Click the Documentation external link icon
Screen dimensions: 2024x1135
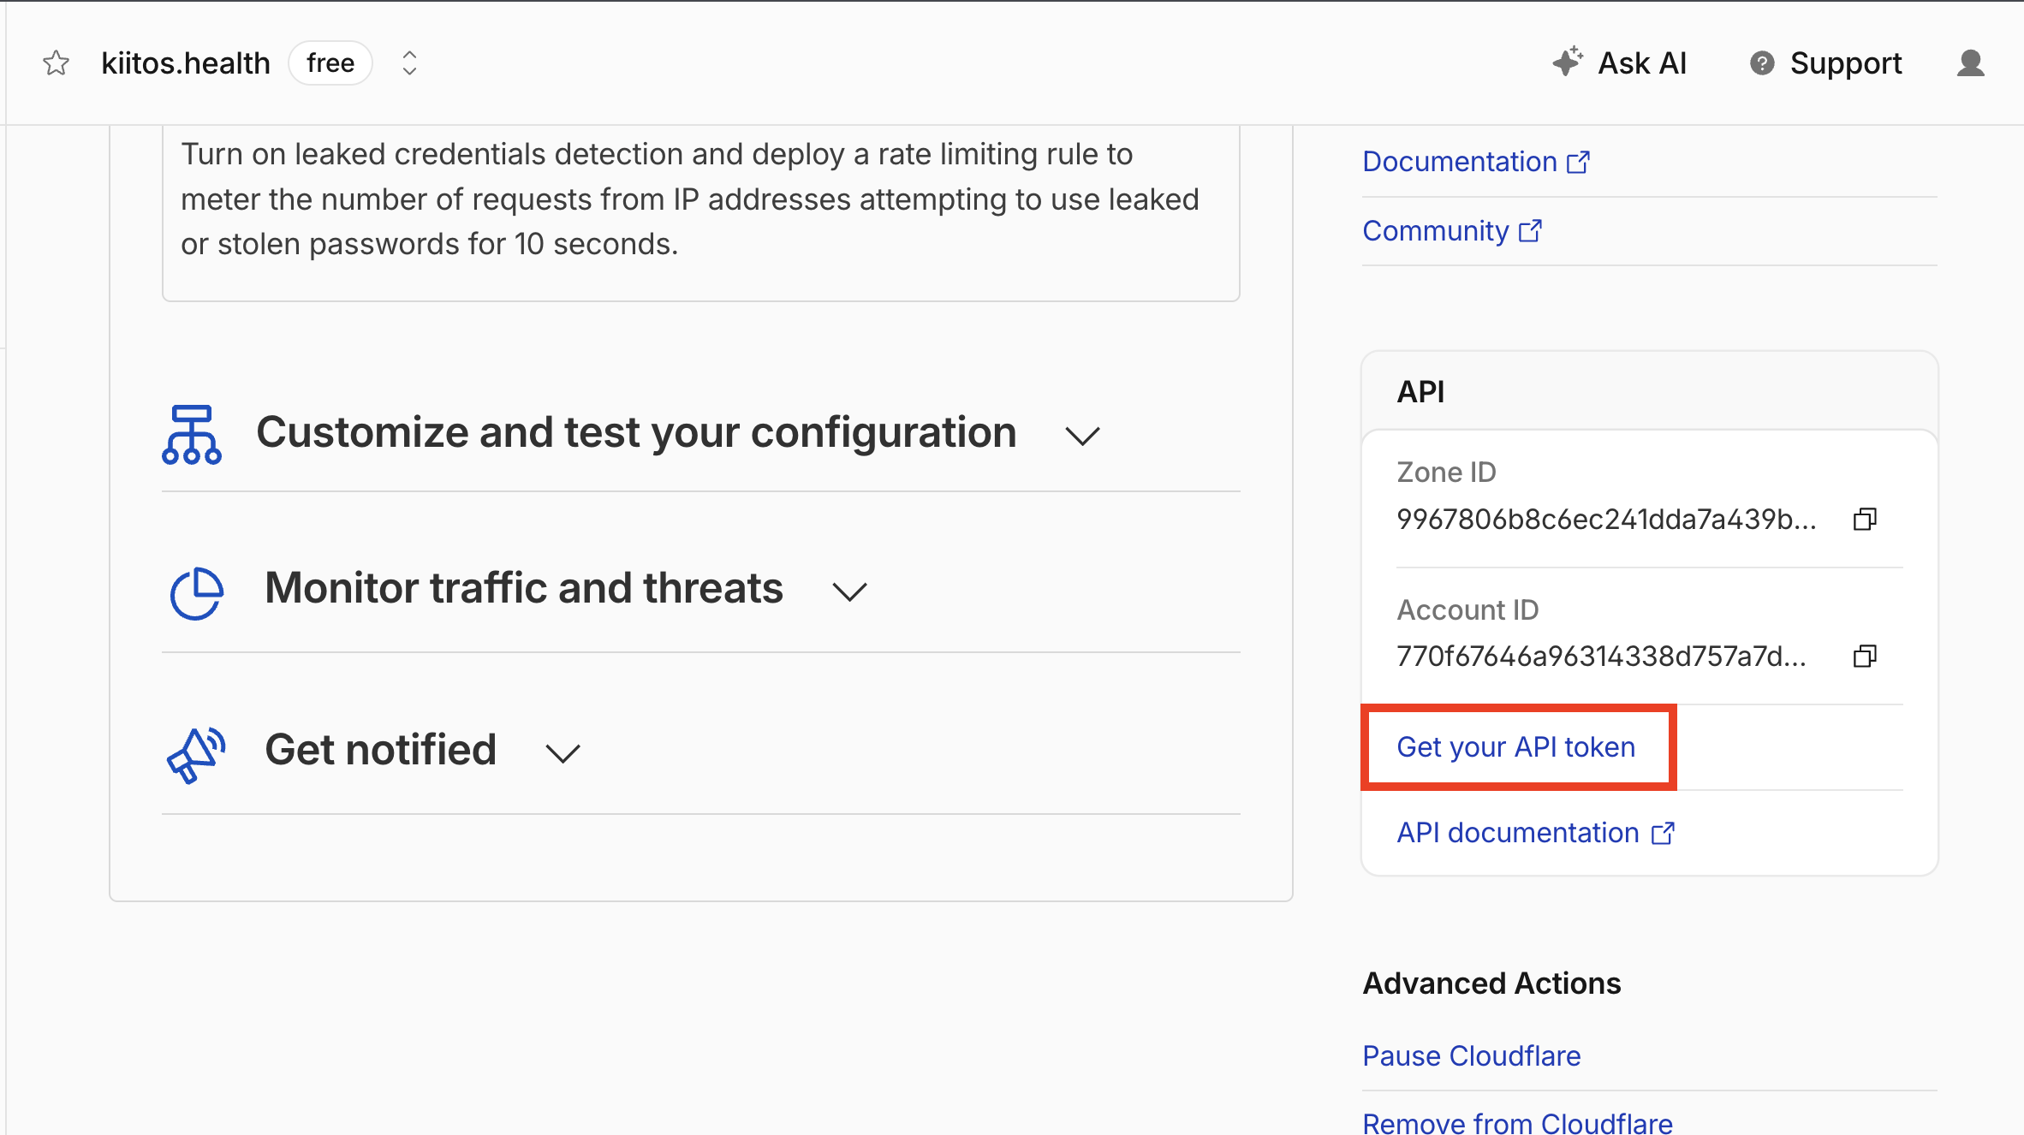[1578, 162]
